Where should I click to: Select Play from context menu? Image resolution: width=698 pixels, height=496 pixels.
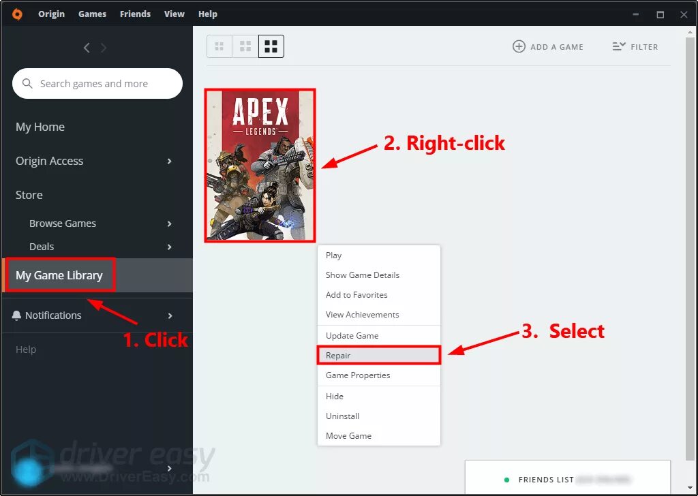tap(379, 255)
